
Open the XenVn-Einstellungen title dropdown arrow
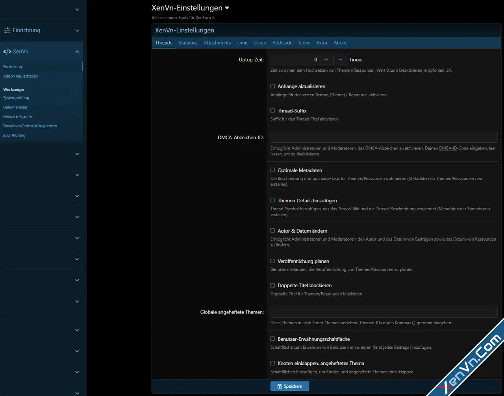(227, 8)
